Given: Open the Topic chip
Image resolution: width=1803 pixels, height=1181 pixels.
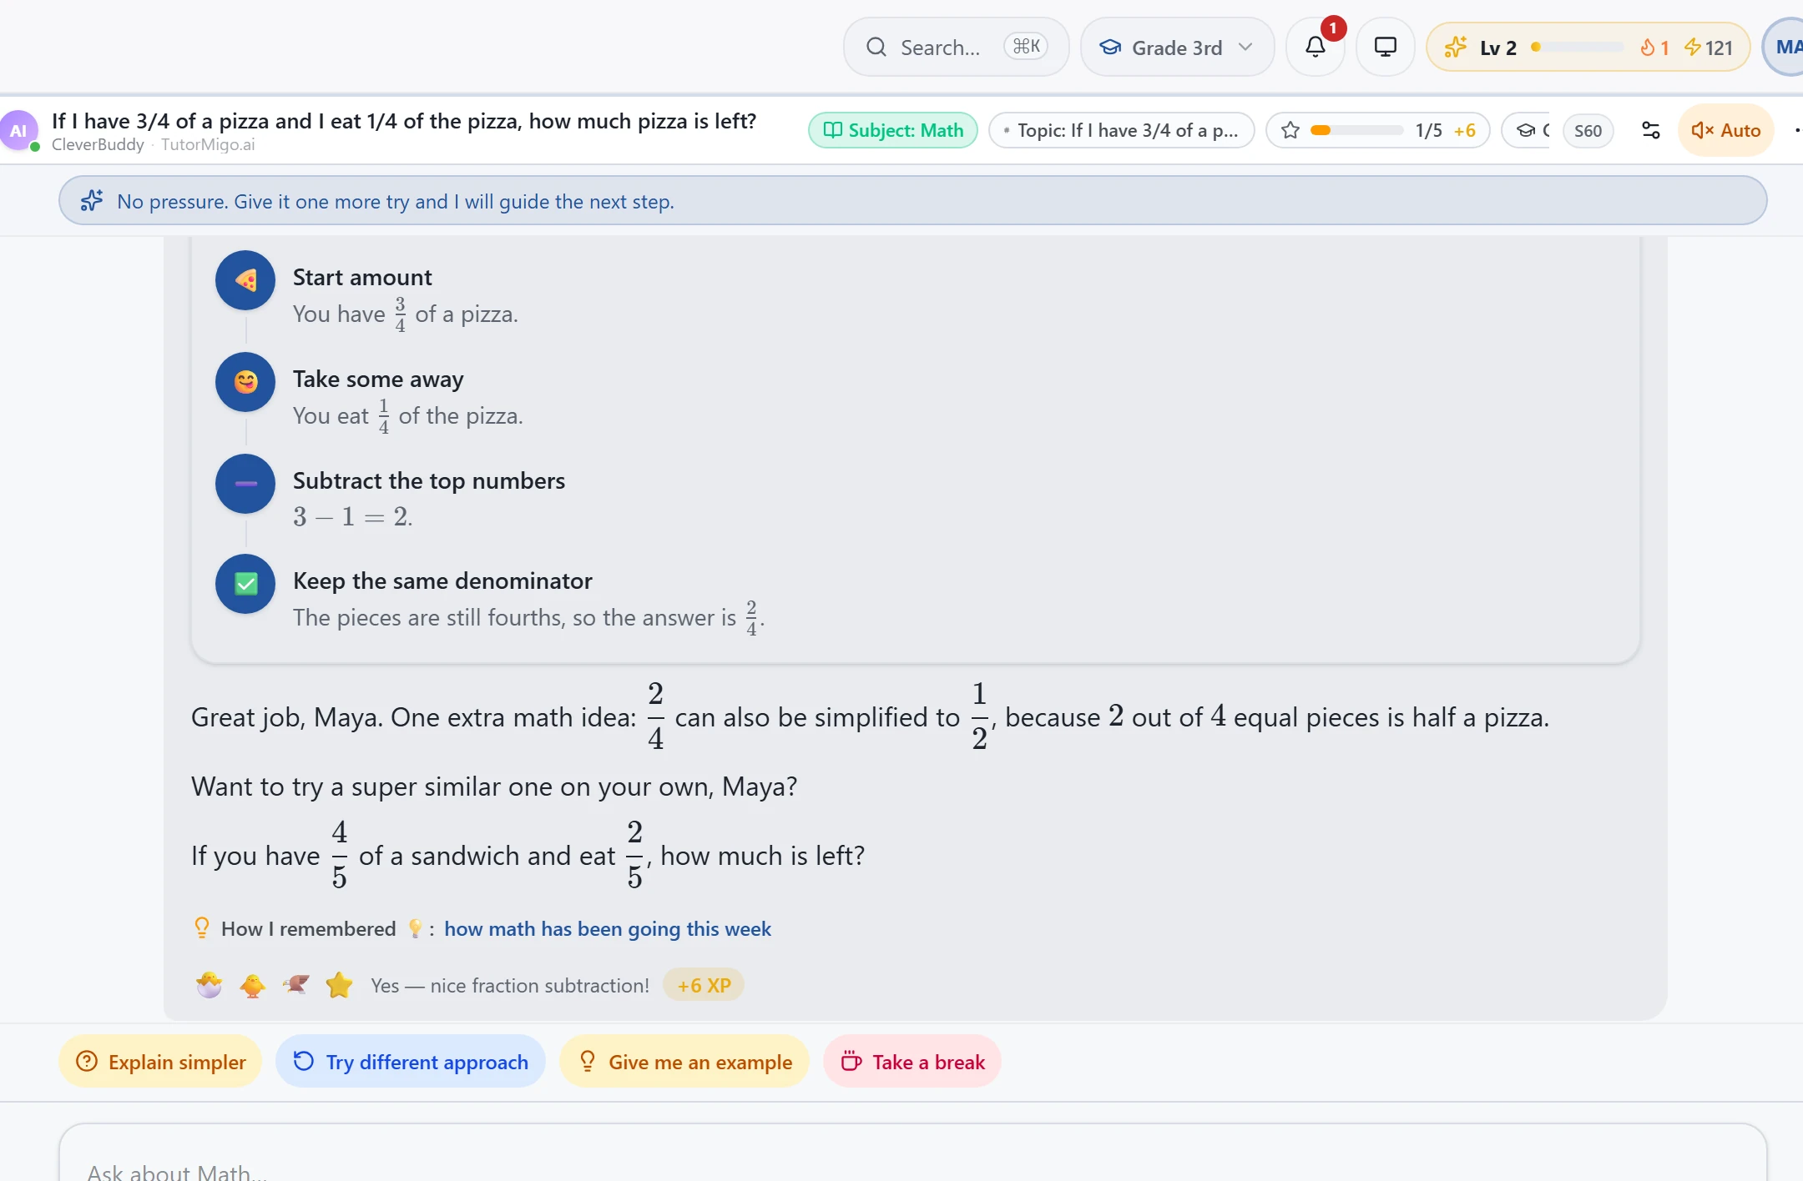Looking at the screenshot, I should [1121, 130].
